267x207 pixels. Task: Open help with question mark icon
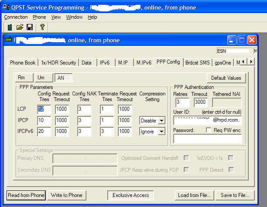coord(42,27)
